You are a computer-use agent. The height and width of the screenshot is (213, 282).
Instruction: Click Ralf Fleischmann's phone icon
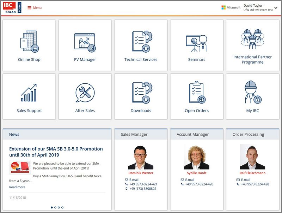tap(238, 184)
